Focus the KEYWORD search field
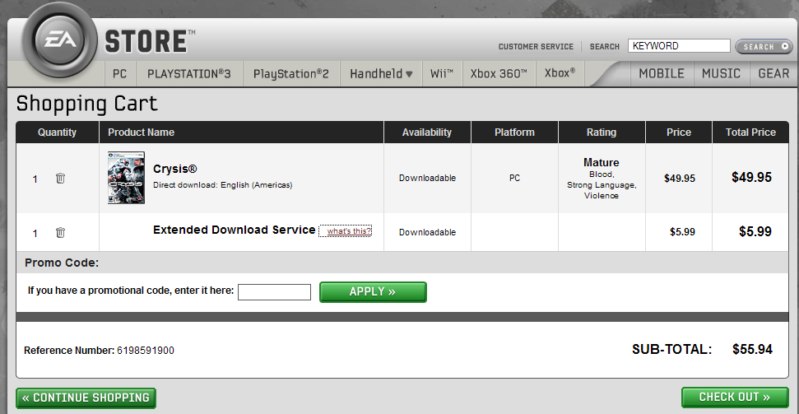 pos(679,46)
